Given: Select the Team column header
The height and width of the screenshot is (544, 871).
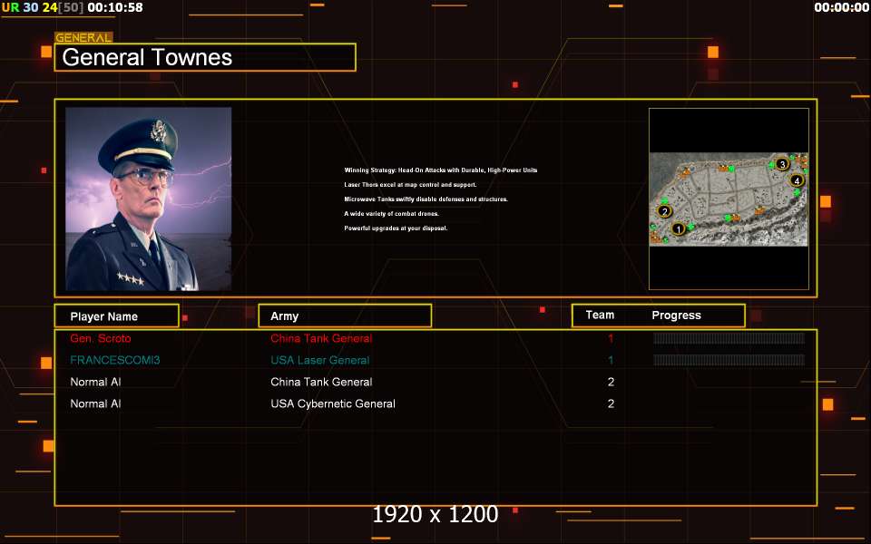Looking at the screenshot, I should (600, 316).
